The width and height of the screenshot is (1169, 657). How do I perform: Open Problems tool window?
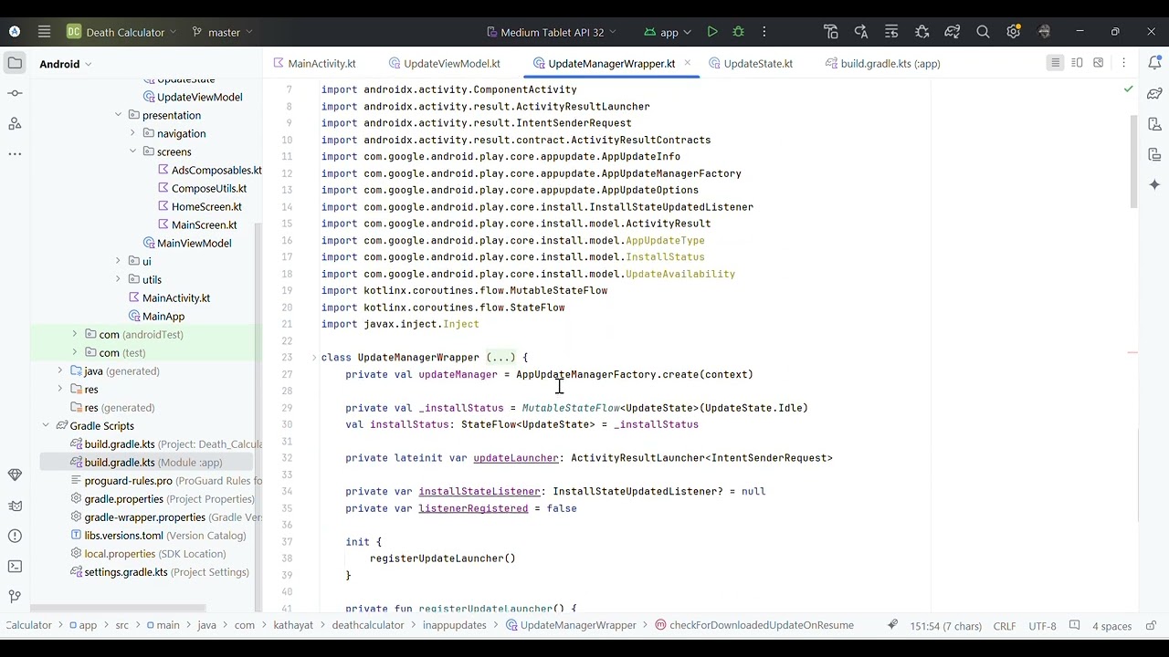coord(15,536)
